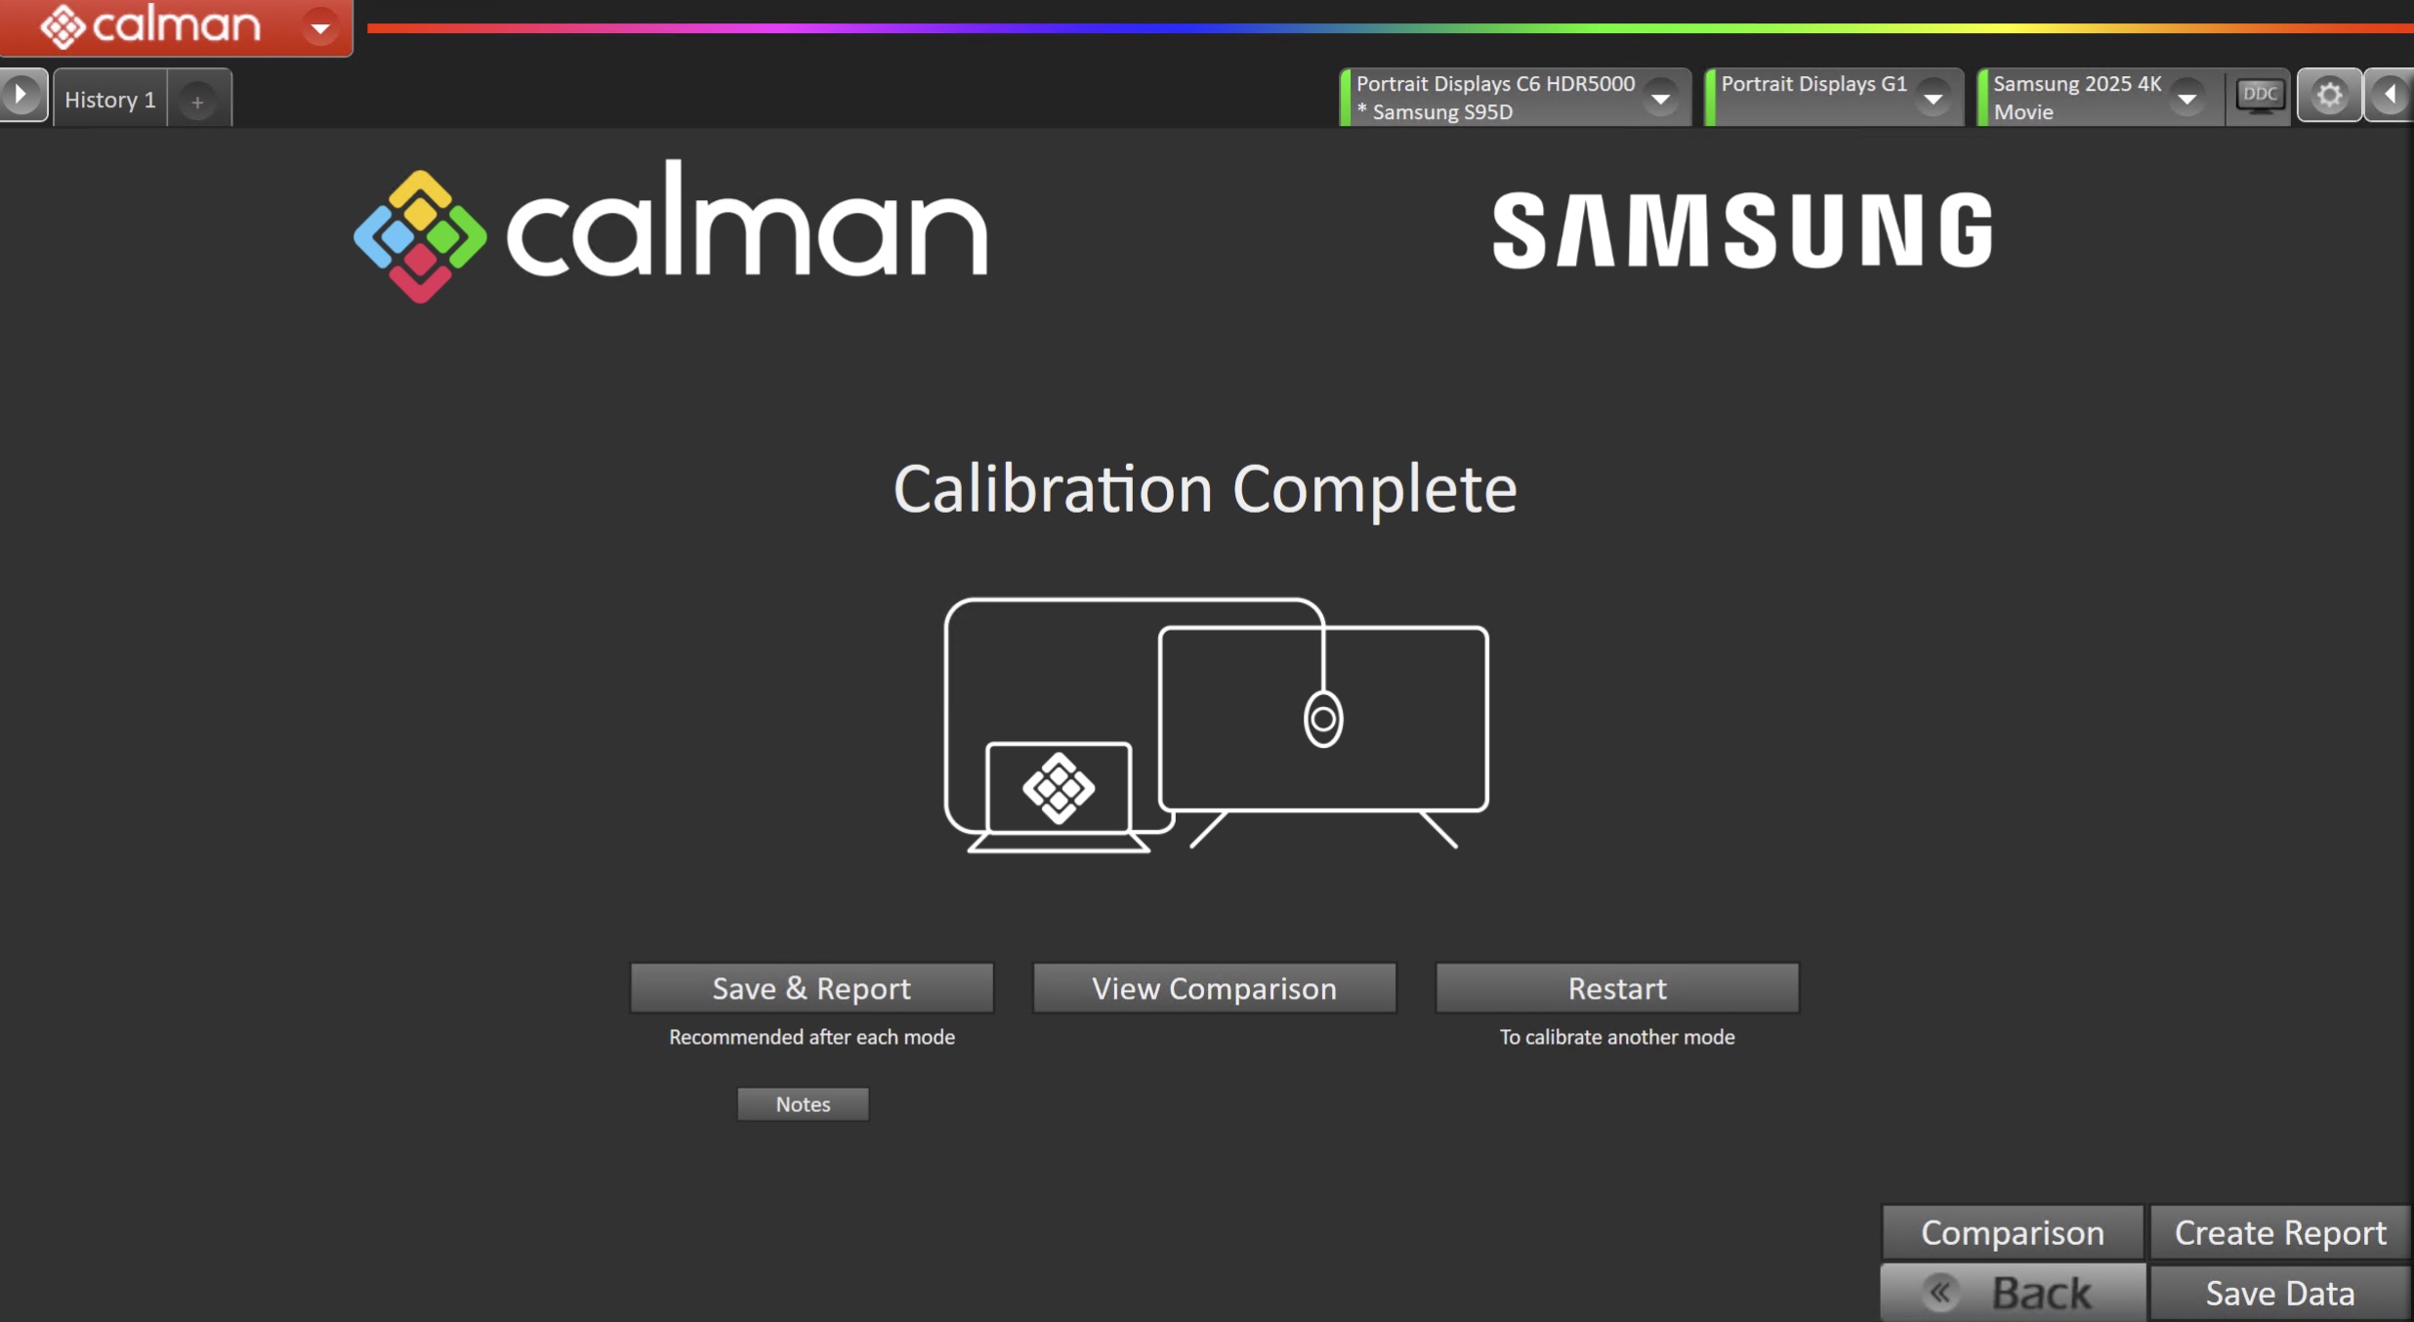
Task: Click the Comparison button at bottom right
Action: [x=2012, y=1232]
